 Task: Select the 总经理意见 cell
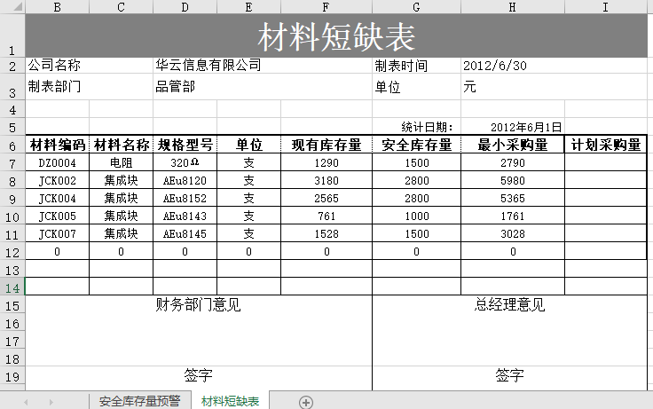pyautogui.click(x=510, y=306)
